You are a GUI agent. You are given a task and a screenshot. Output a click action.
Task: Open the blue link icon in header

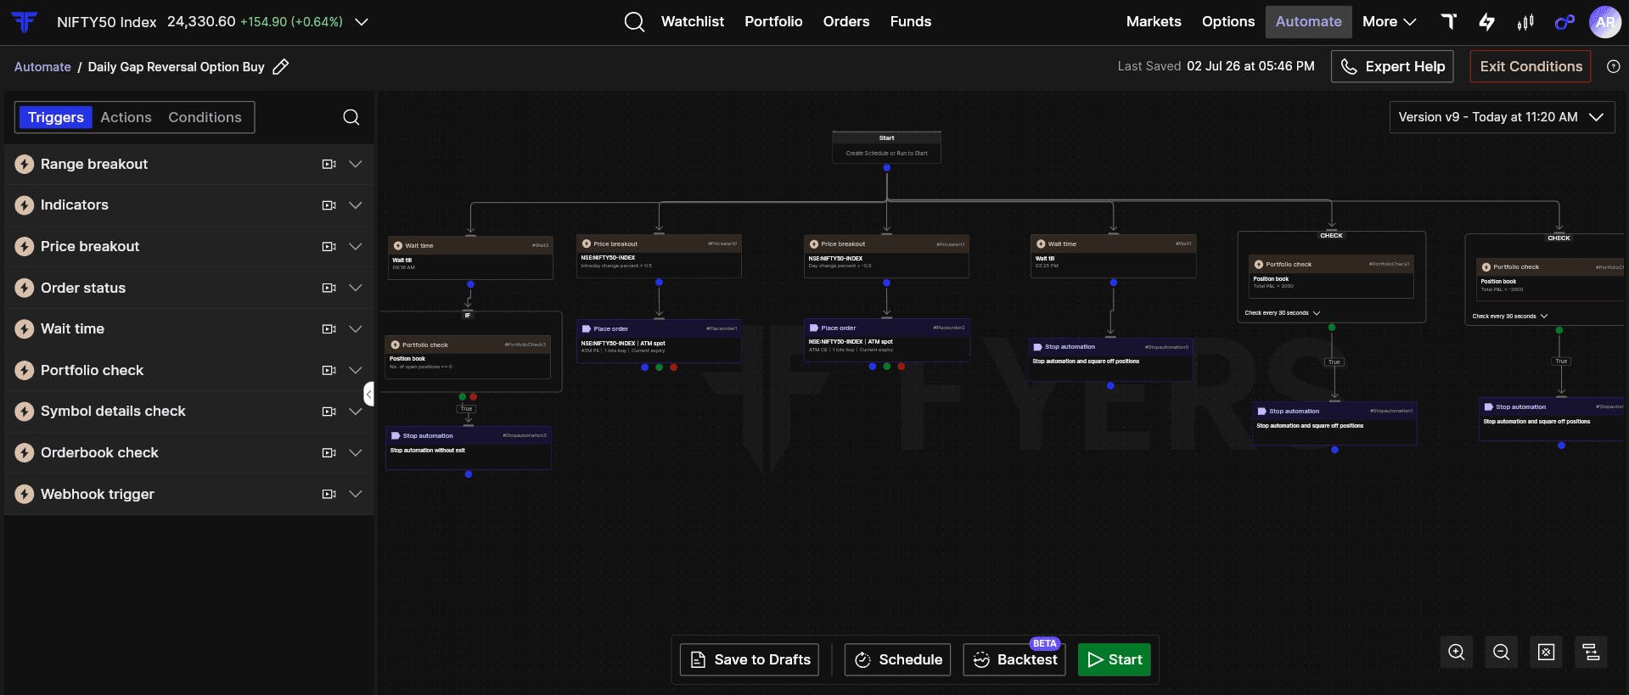click(1564, 22)
